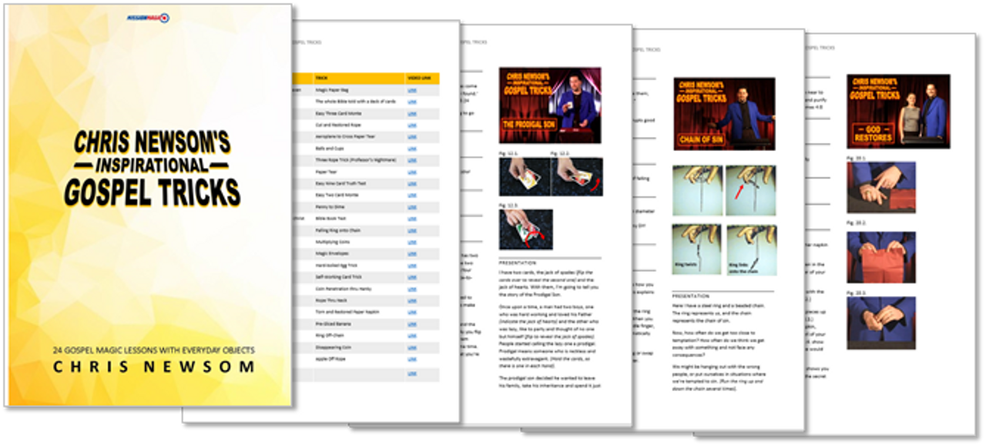Select 'Three Rope Trick (Professor's Nightmare)' name

click(x=355, y=160)
